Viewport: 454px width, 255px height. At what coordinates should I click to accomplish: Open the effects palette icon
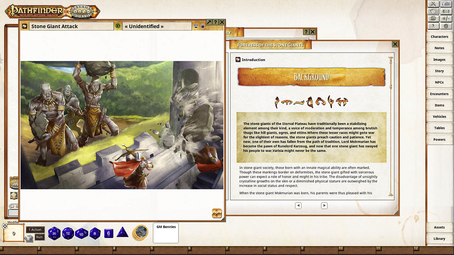coord(433,18)
